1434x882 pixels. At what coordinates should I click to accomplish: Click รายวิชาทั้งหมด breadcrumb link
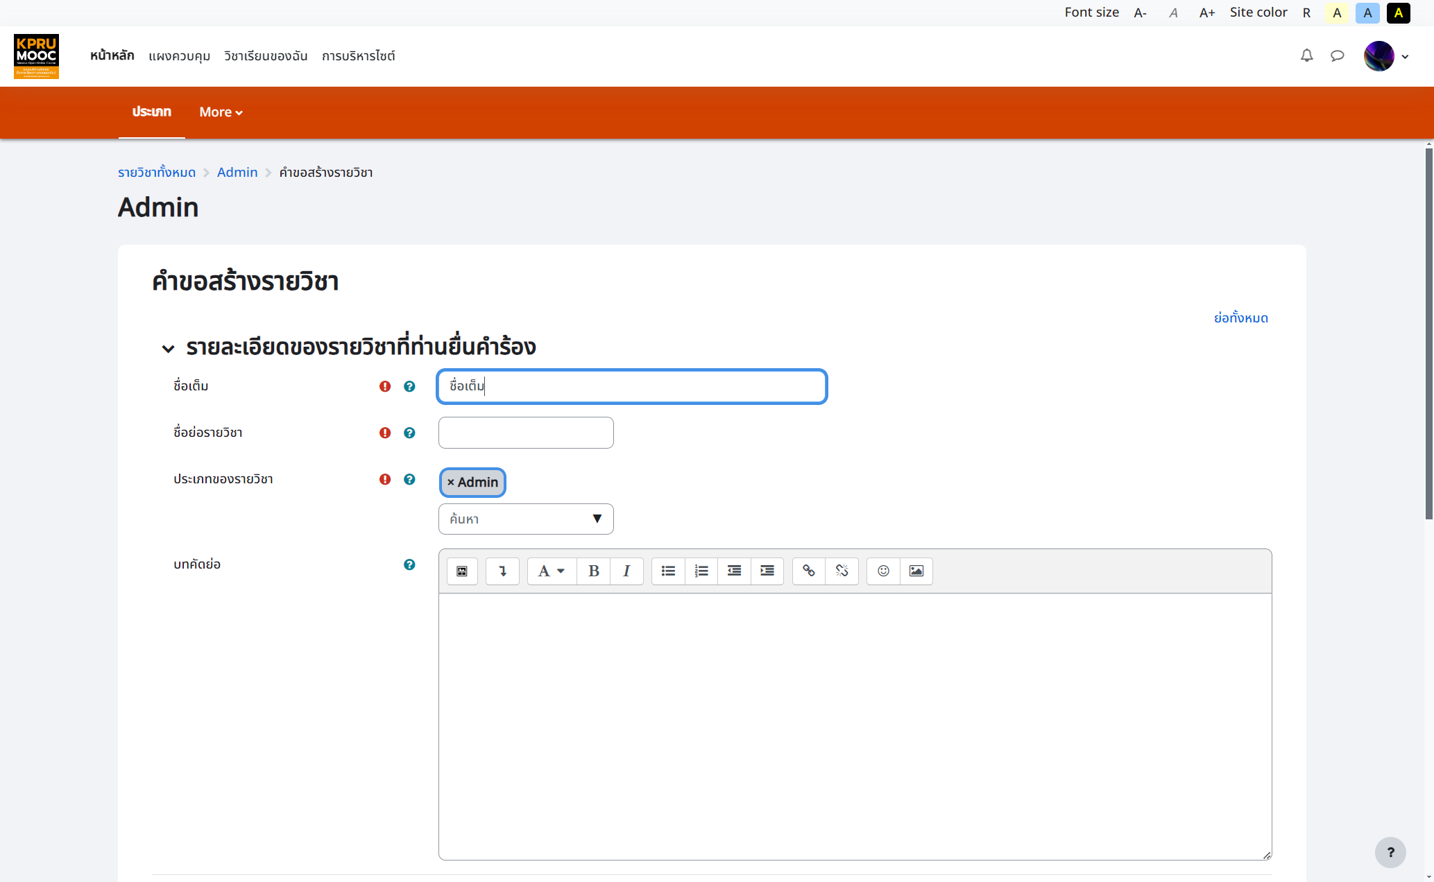coord(157,172)
